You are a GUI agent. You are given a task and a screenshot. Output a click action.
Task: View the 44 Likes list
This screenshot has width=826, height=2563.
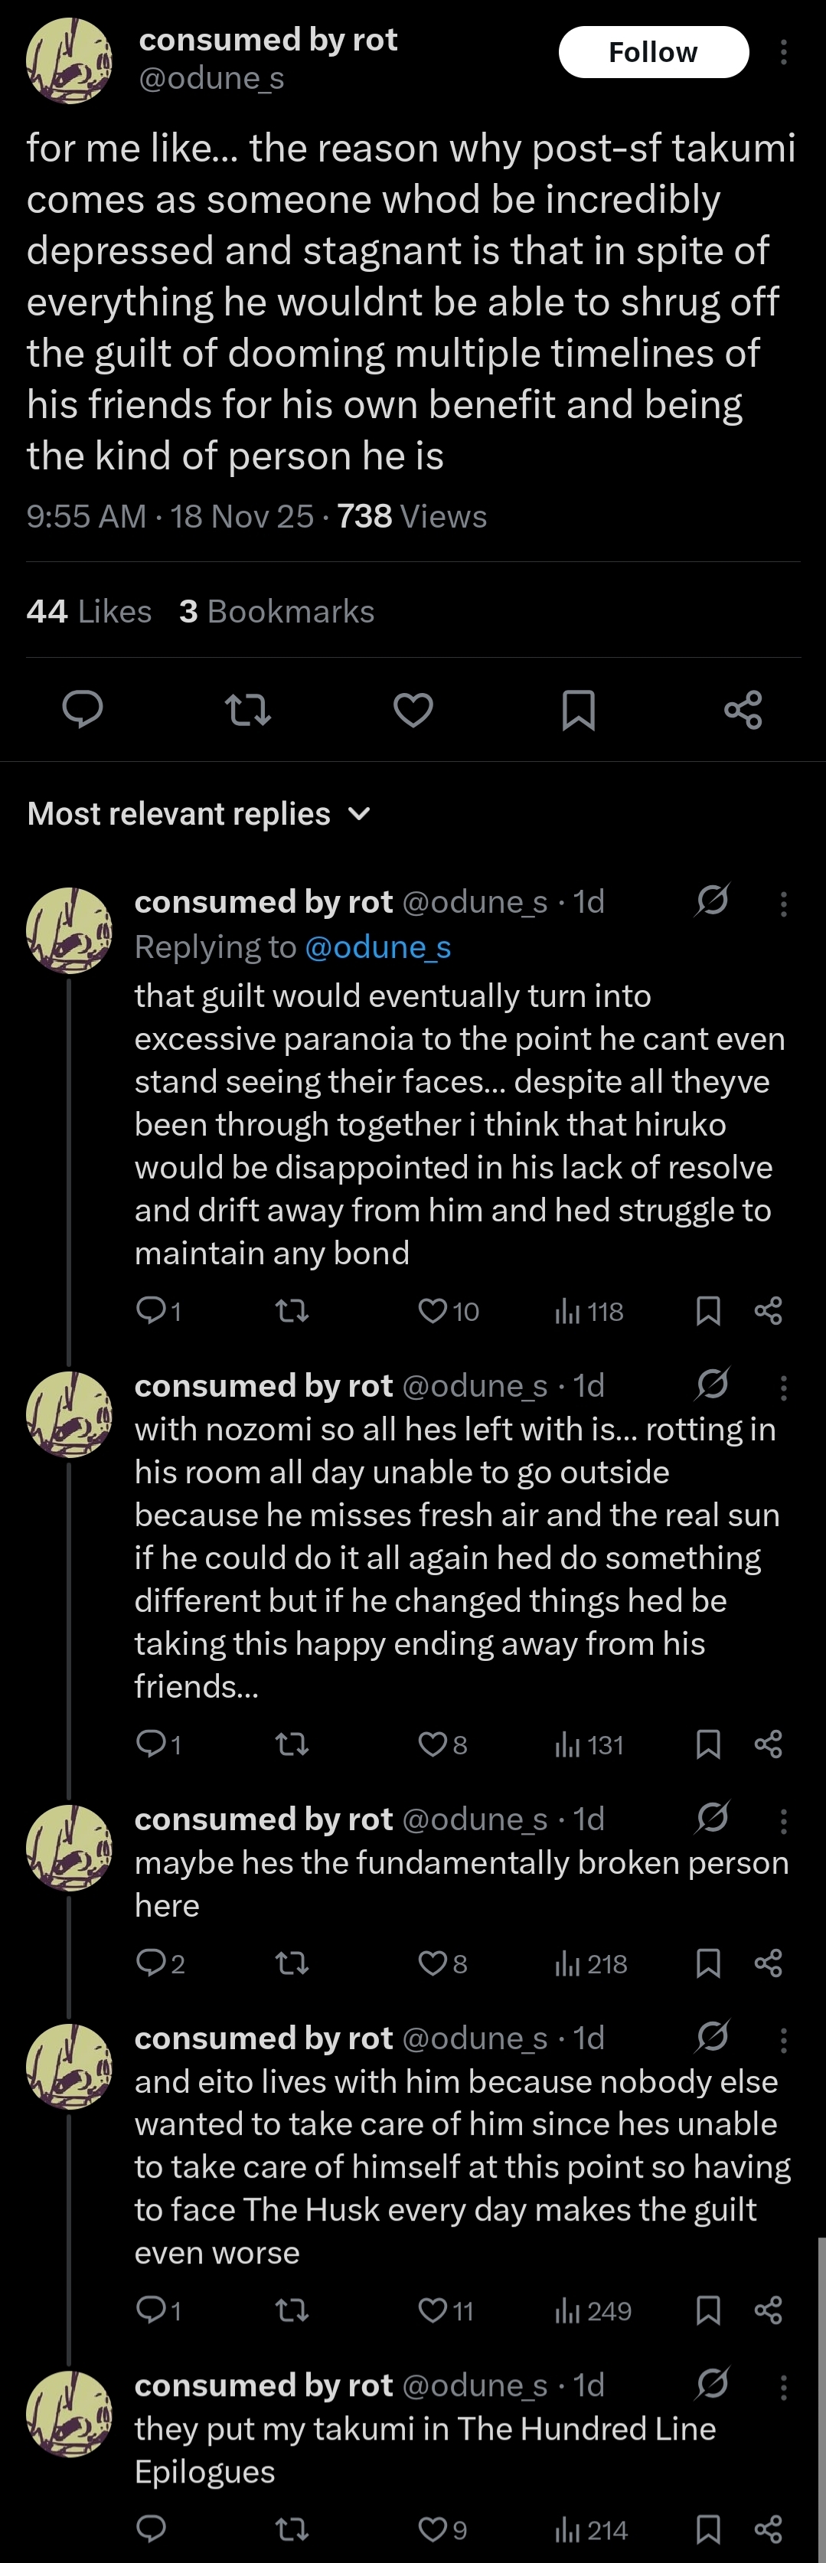pyautogui.click(x=89, y=611)
